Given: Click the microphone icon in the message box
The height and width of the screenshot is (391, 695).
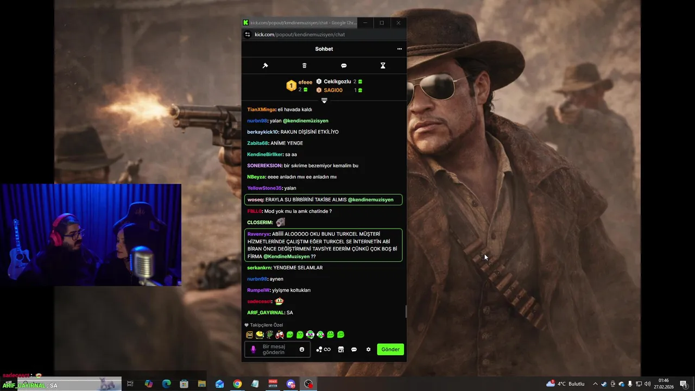Looking at the screenshot, I should click(253, 350).
